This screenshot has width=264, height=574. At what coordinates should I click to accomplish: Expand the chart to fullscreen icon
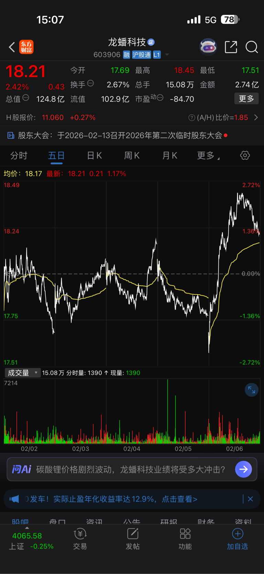(252, 390)
